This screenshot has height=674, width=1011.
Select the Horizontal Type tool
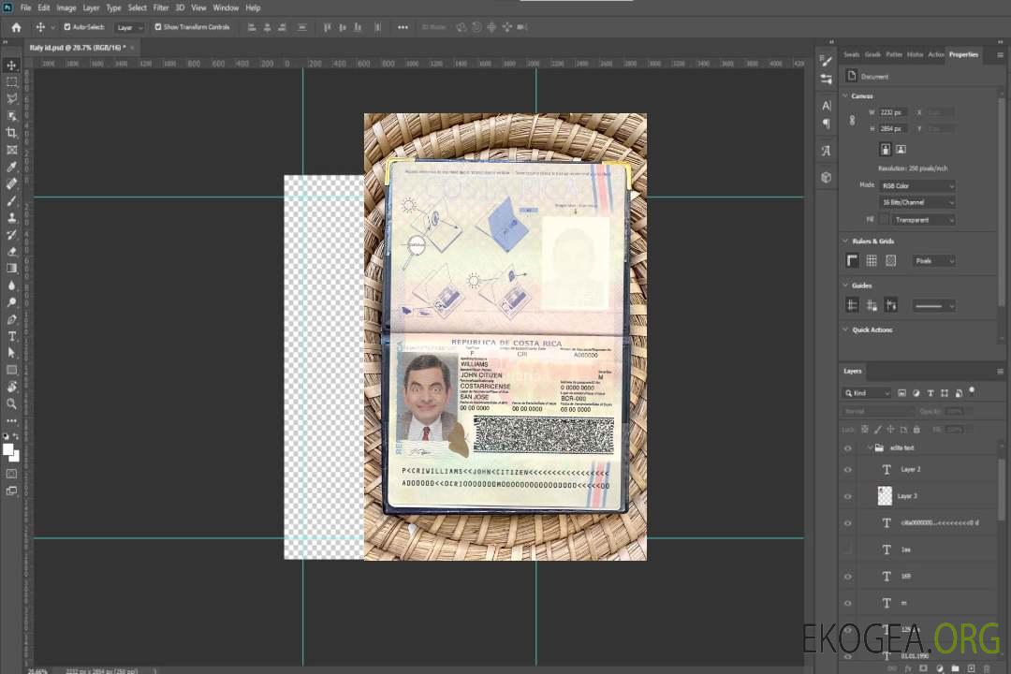pyautogui.click(x=12, y=336)
